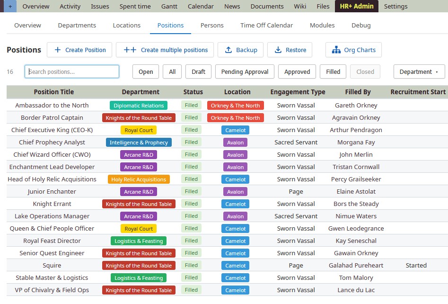Select the Approved status filter

pyautogui.click(x=297, y=72)
